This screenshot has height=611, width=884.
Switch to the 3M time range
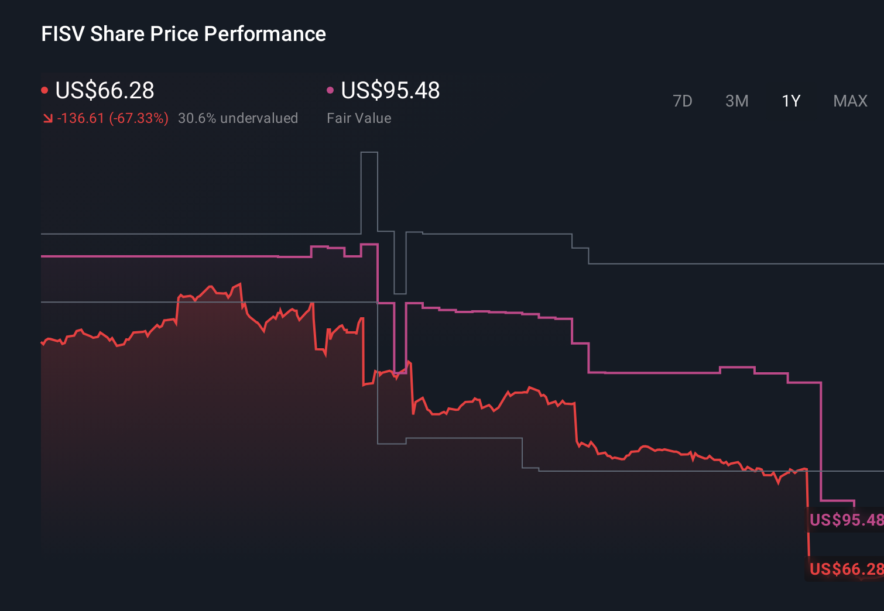click(736, 101)
